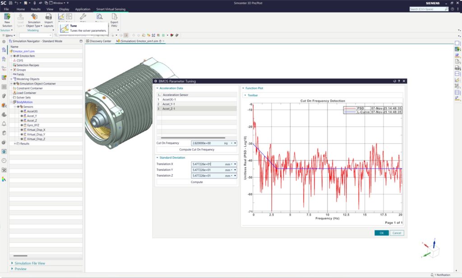This screenshot has width=462, height=278.
Task: Switch to the Results ribbon tab
Action: [x=36, y=9]
